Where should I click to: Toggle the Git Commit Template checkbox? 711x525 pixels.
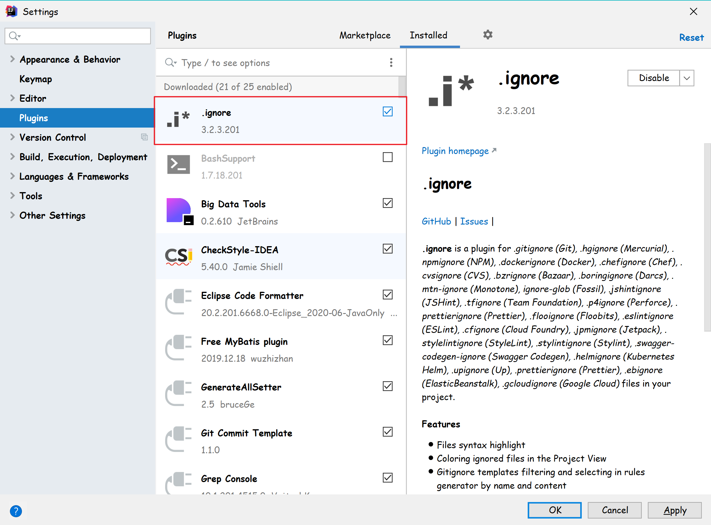pyautogui.click(x=387, y=432)
